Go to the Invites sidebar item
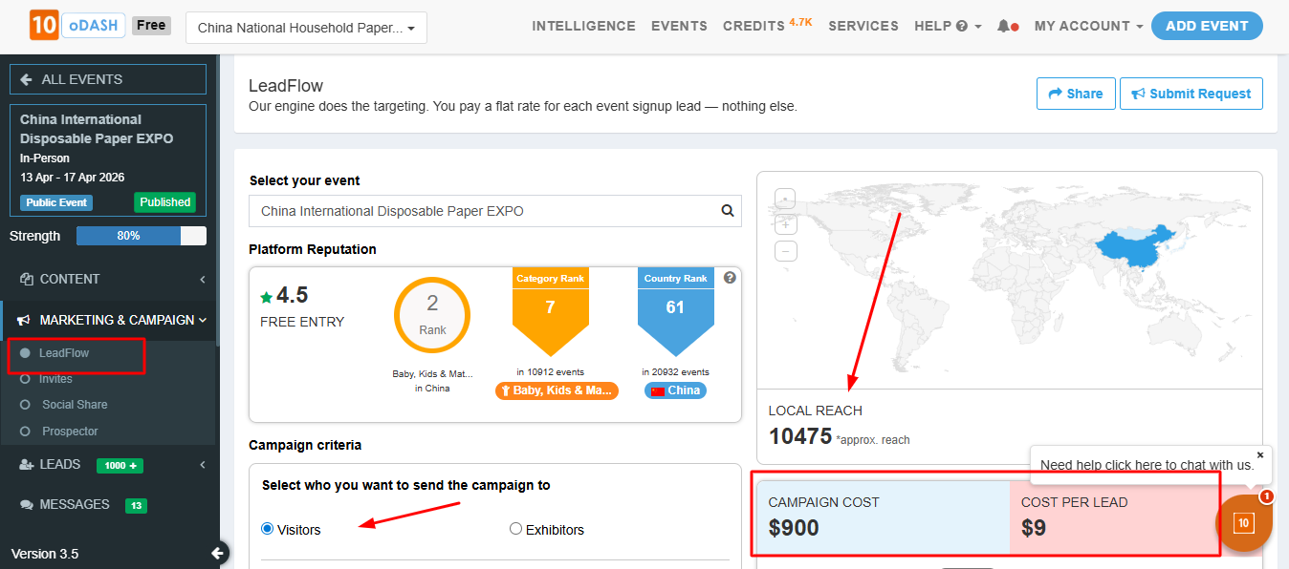This screenshot has width=1289, height=569. [x=55, y=379]
